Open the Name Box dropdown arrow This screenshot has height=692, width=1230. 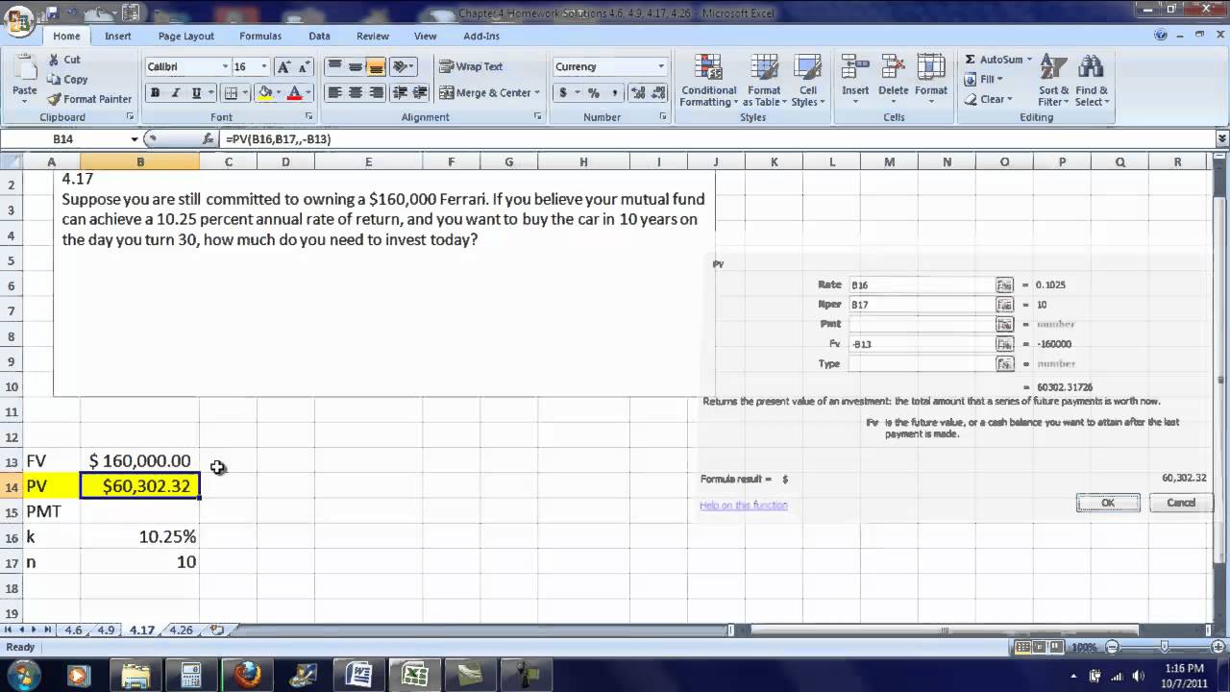point(135,139)
